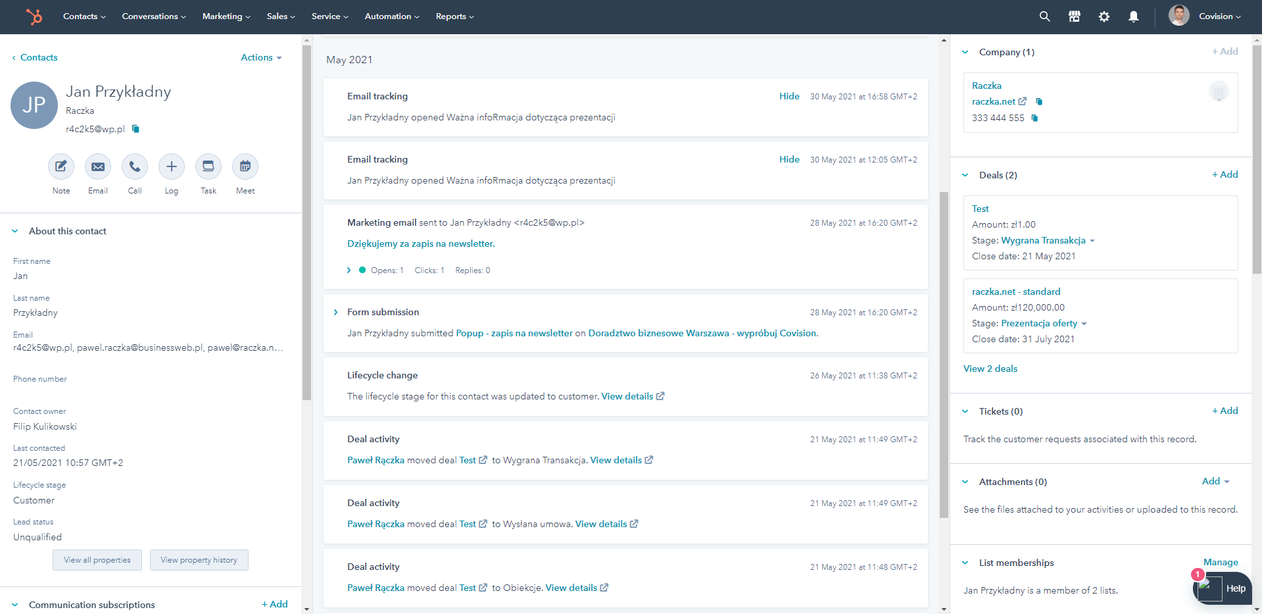Open external icon after Test in Wysłana umowa row
This screenshot has height=614, width=1262.
483,524
